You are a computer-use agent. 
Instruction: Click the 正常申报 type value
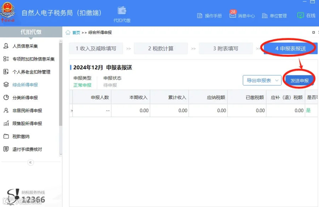point(82,85)
